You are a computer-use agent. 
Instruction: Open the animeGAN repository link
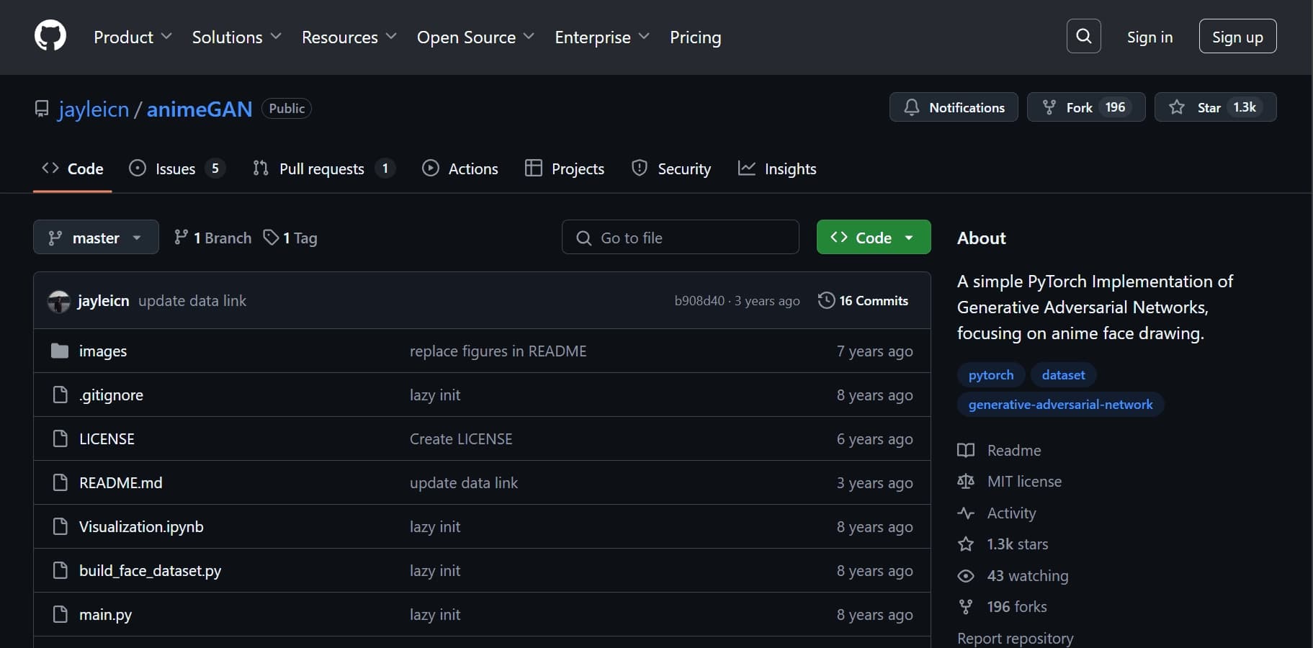[x=200, y=109]
